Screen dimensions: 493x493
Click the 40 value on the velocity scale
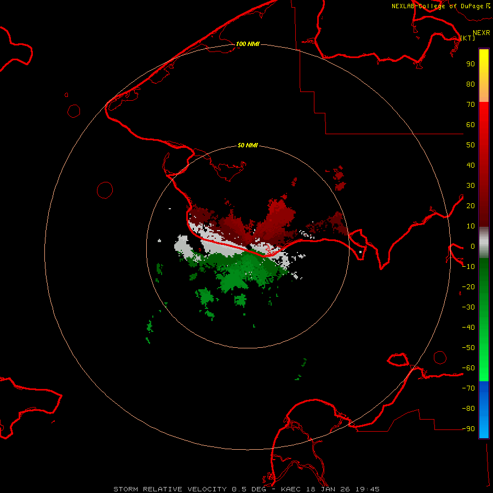471,165
